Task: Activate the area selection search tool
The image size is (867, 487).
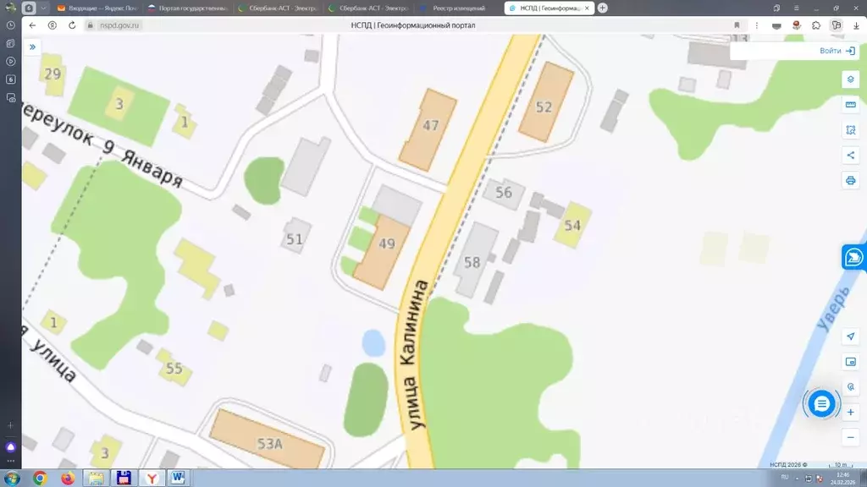Action: [850, 130]
